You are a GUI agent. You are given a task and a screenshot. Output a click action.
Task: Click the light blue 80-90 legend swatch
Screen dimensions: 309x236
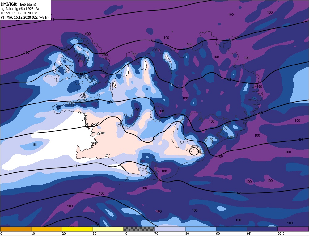(x=201, y=229)
